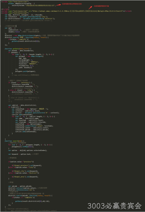Click 'contentSub.center = subList[i].center;' line
Screen dimensions: 145x212
(32, 128)
